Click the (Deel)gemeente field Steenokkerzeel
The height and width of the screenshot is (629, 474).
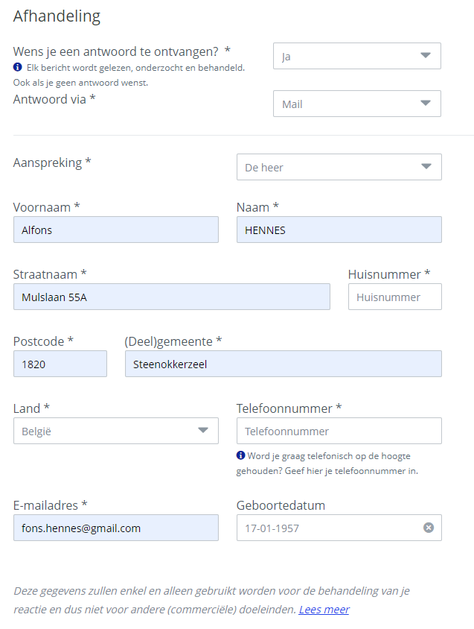[283, 364]
